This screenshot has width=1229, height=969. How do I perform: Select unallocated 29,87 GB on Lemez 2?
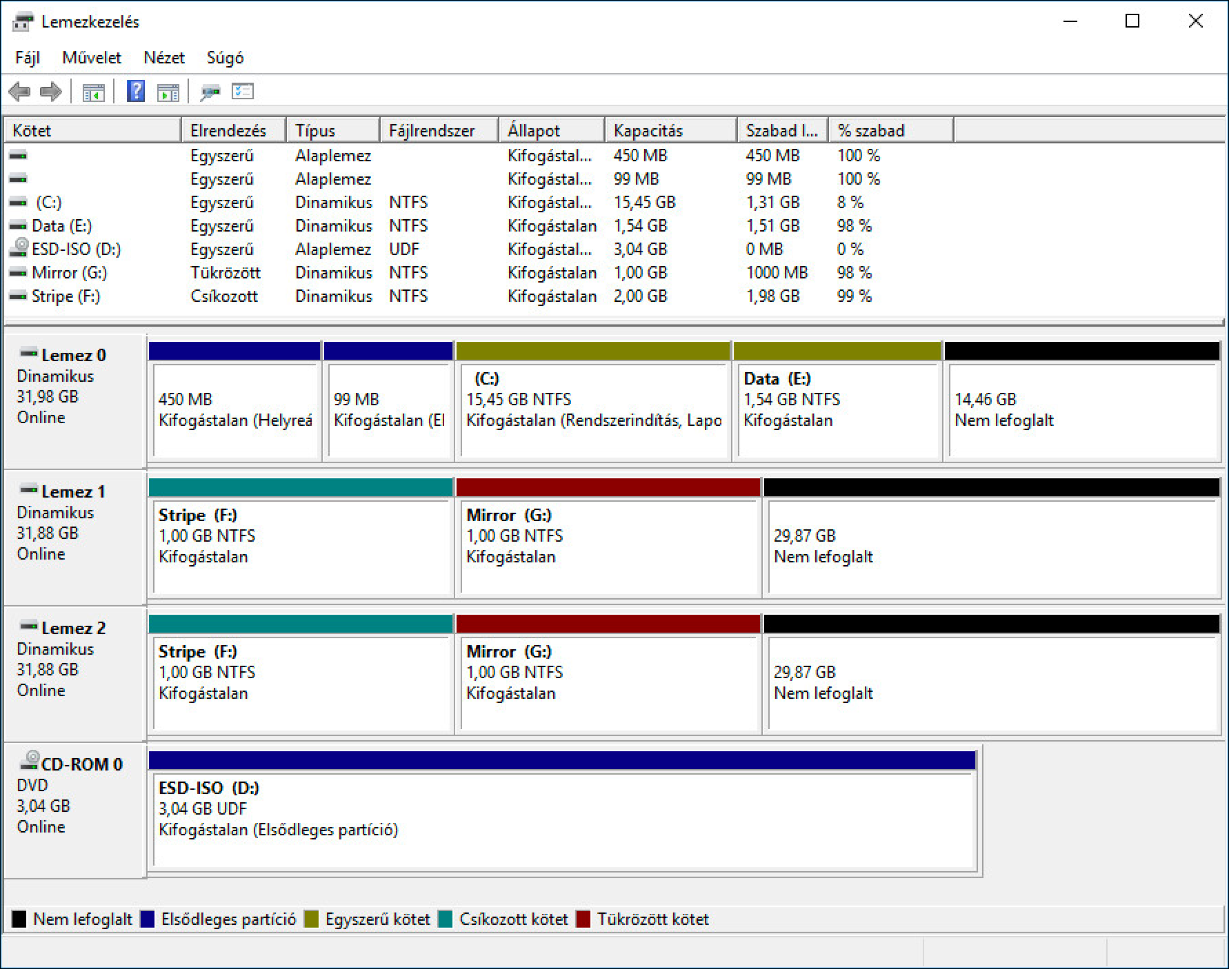992,674
